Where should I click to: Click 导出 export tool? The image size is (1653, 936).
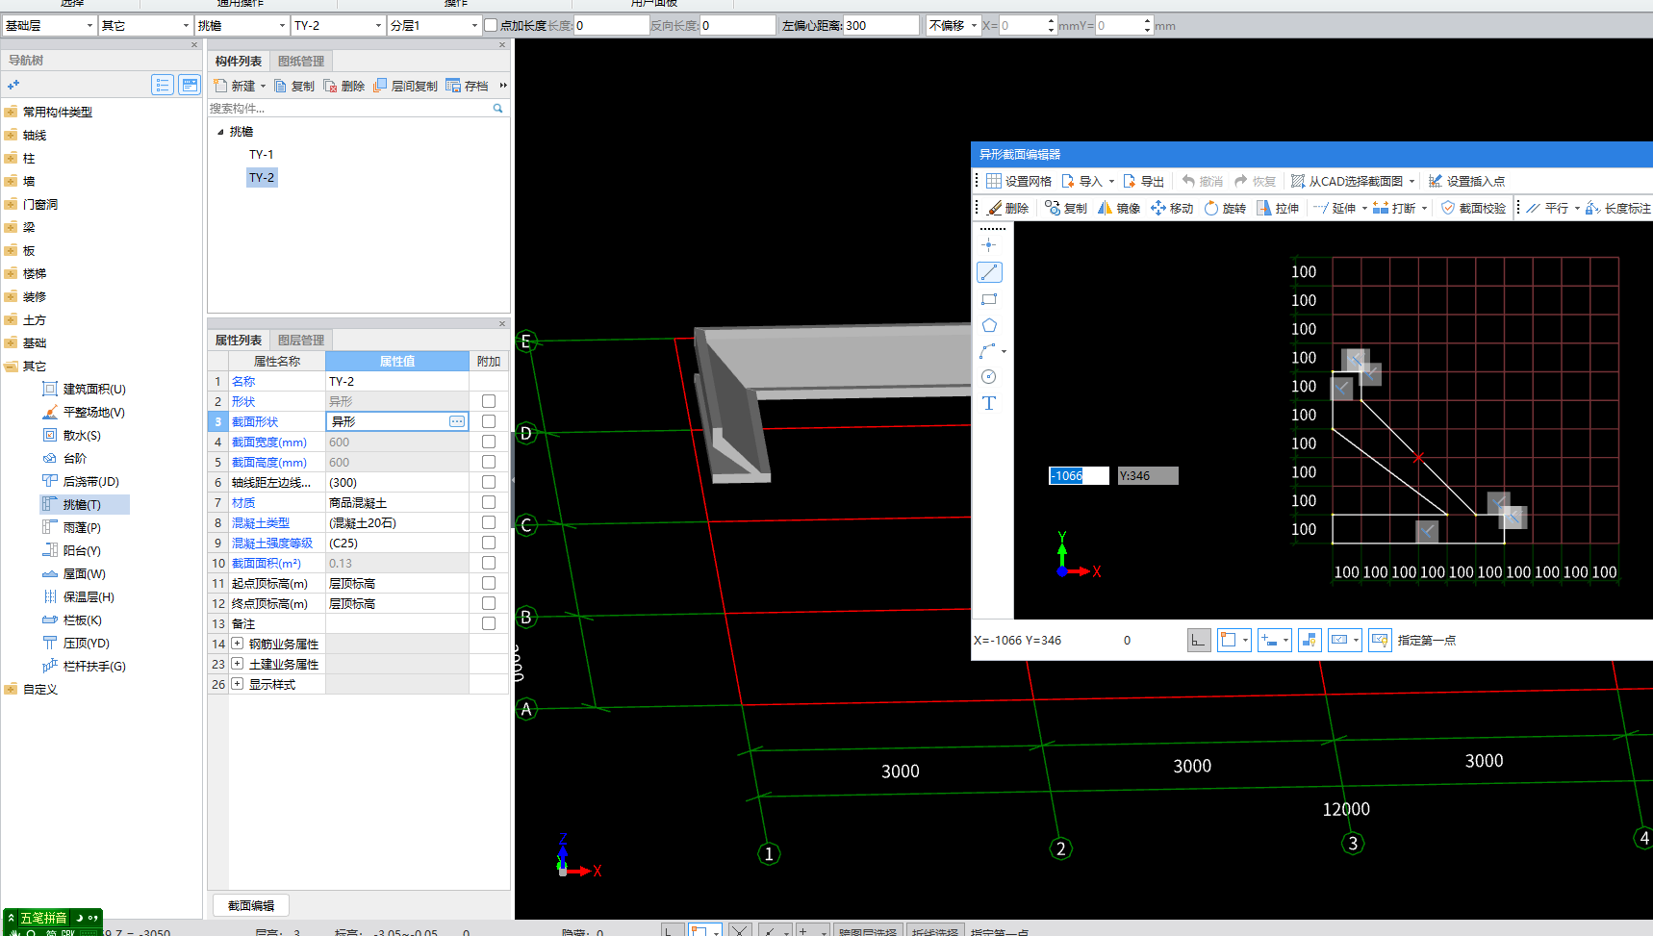pyautogui.click(x=1143, y=181)
